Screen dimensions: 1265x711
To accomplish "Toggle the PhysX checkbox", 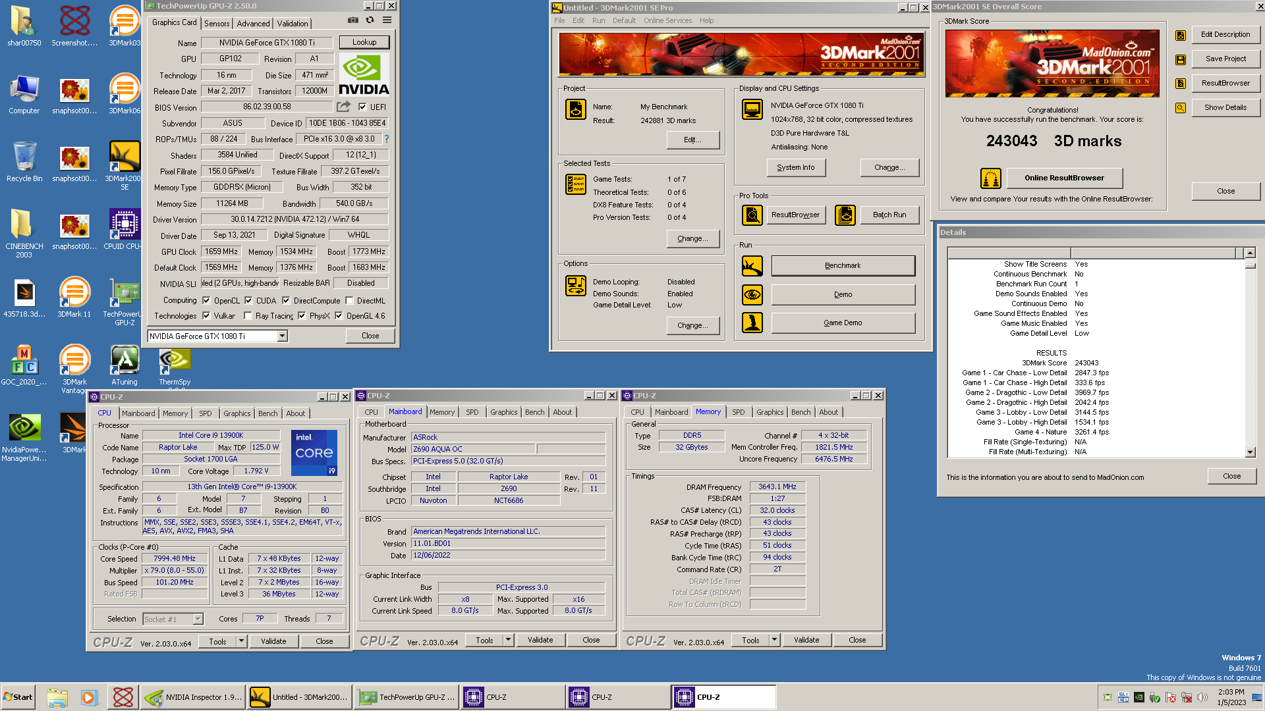I will (302, 315).
